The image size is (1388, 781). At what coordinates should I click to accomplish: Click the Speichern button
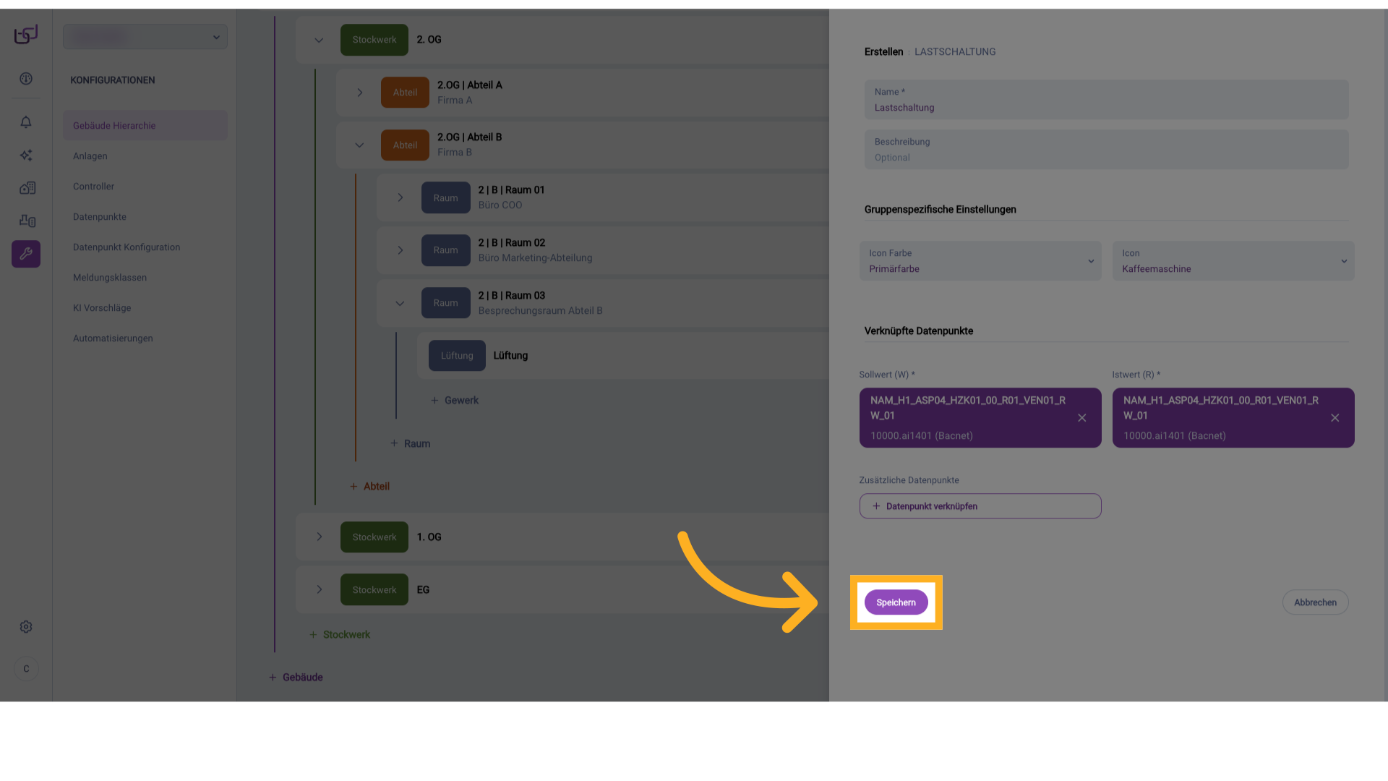(x=896, y=602)
